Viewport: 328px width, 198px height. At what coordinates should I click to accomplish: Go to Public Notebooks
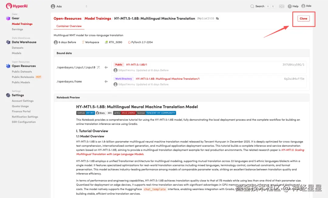[23, 77]
